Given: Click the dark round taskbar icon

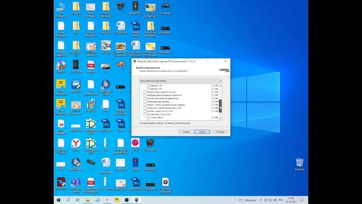Looking at the screenshot, I should point(127,200).
